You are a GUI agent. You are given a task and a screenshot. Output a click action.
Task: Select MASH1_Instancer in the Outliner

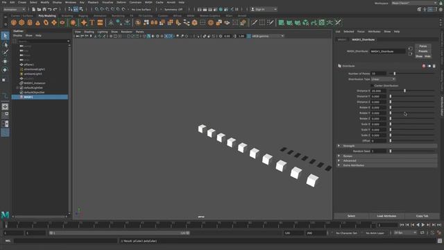[x=35, y=83]
